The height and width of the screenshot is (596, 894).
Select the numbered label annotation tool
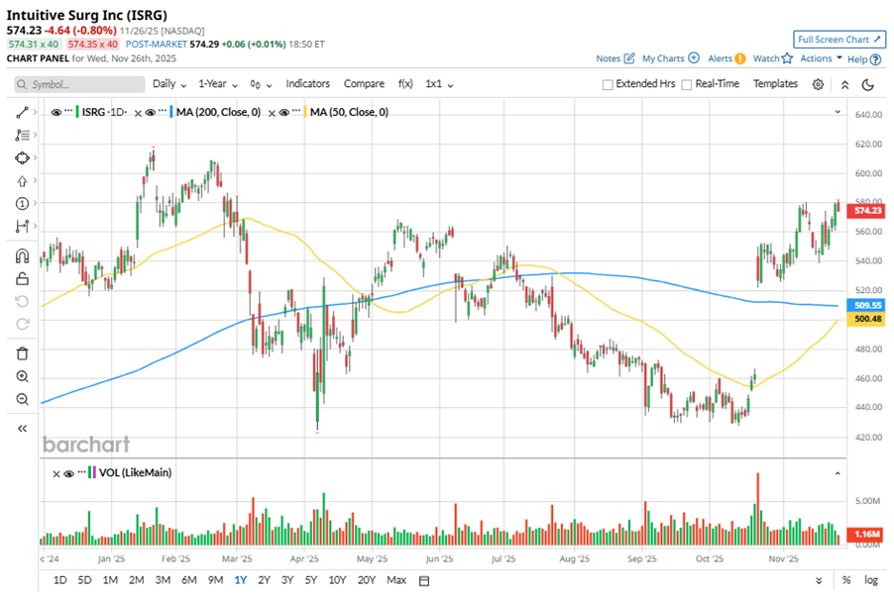click(x=22, y=203)
